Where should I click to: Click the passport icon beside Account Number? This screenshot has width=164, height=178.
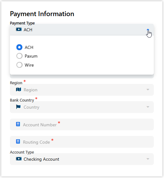18,124
